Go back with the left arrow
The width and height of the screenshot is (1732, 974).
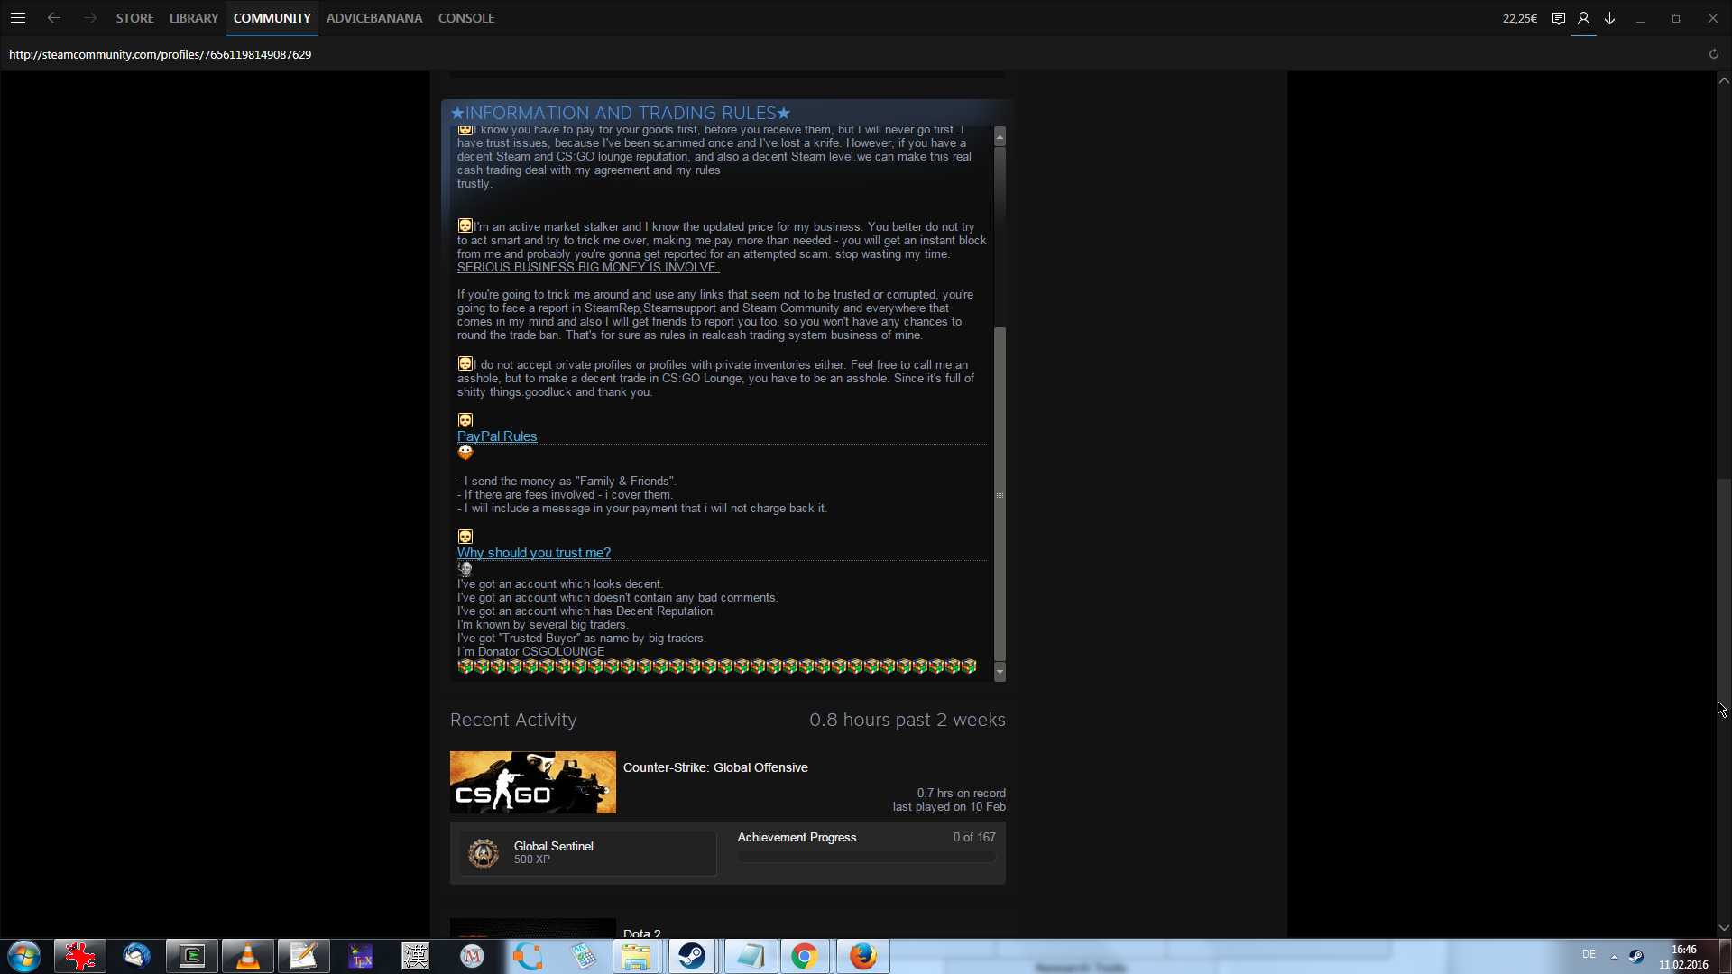(x=54, y=18)
